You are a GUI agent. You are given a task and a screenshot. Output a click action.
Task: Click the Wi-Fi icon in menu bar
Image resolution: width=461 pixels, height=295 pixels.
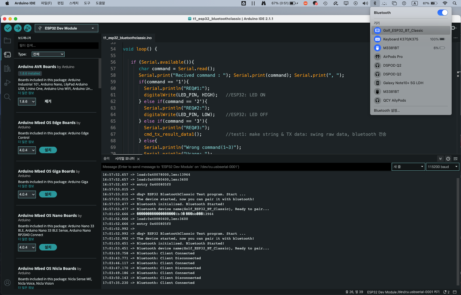pyautogui.click(x=445, y=3)
